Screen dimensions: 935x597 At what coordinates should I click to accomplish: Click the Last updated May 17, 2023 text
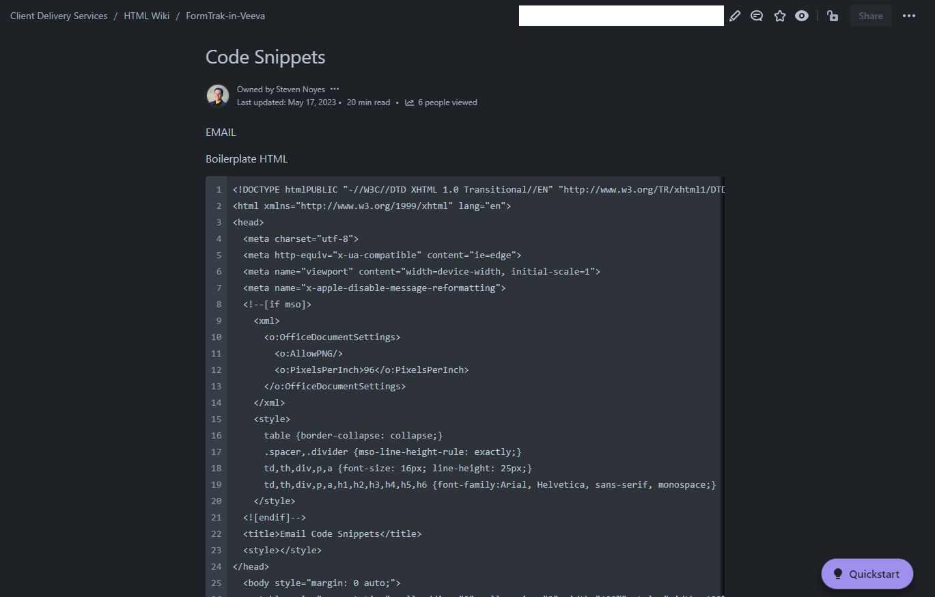(286, 102)
